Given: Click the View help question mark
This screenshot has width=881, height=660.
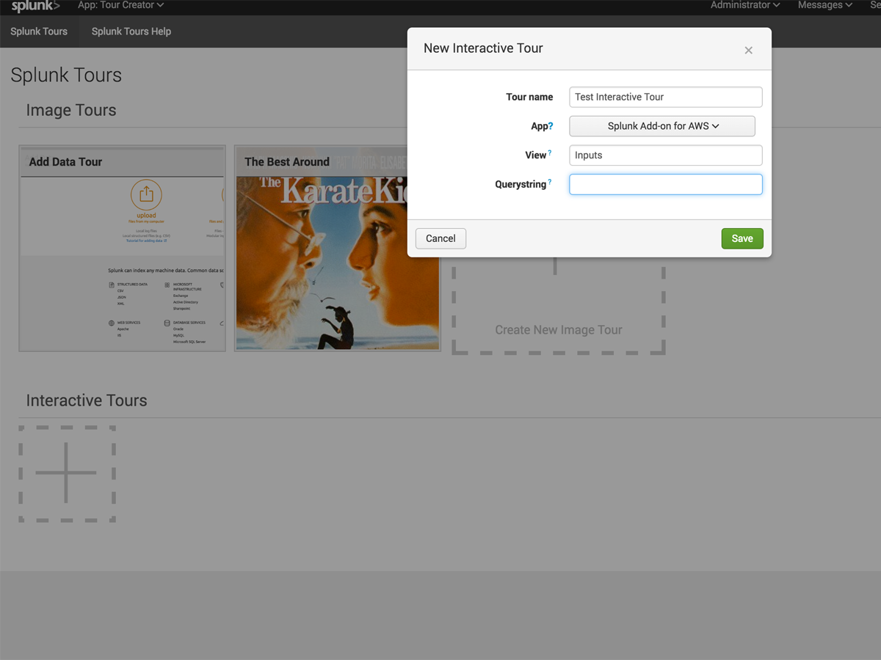Looking at the screenshot, I should click(550, 153).
